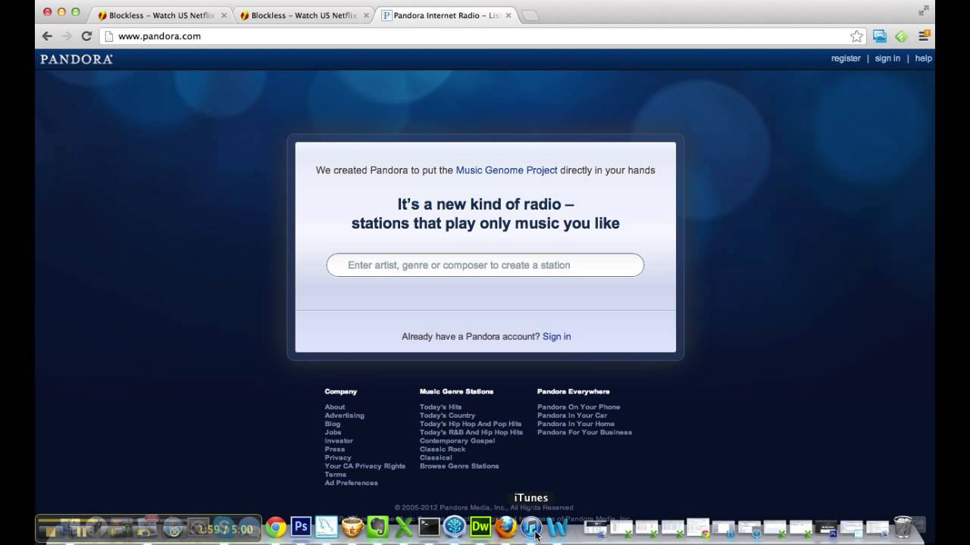Open Pandora In Your Car
The width and height of the screenshot is (970, 545).
point(572,416)
